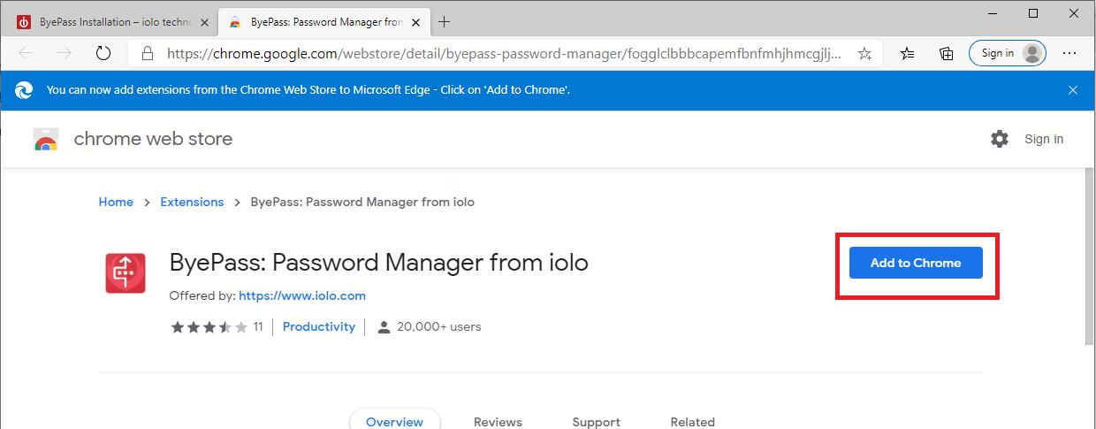Open a new tab with plus button
Screen dimensions: 1096x429
coord(445,22)
